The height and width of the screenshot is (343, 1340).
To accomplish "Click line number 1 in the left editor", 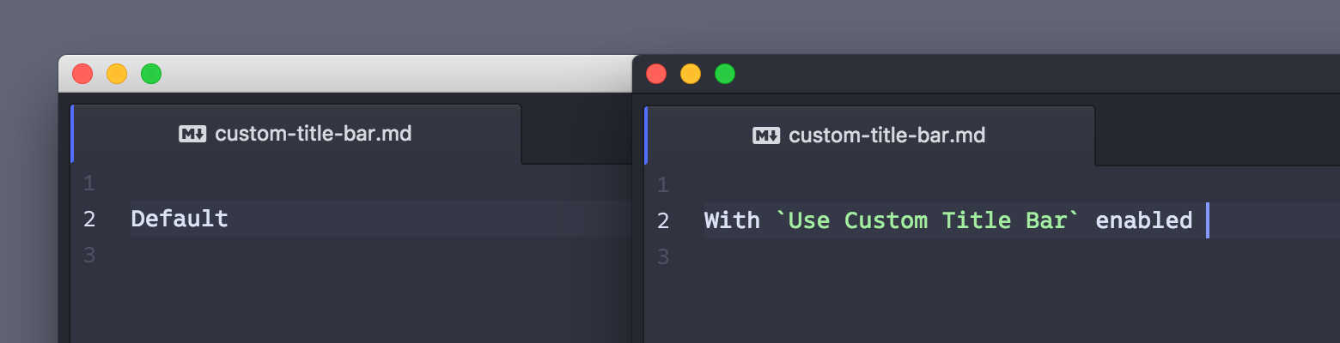I will pyautogui.click(x=89, y=184).
